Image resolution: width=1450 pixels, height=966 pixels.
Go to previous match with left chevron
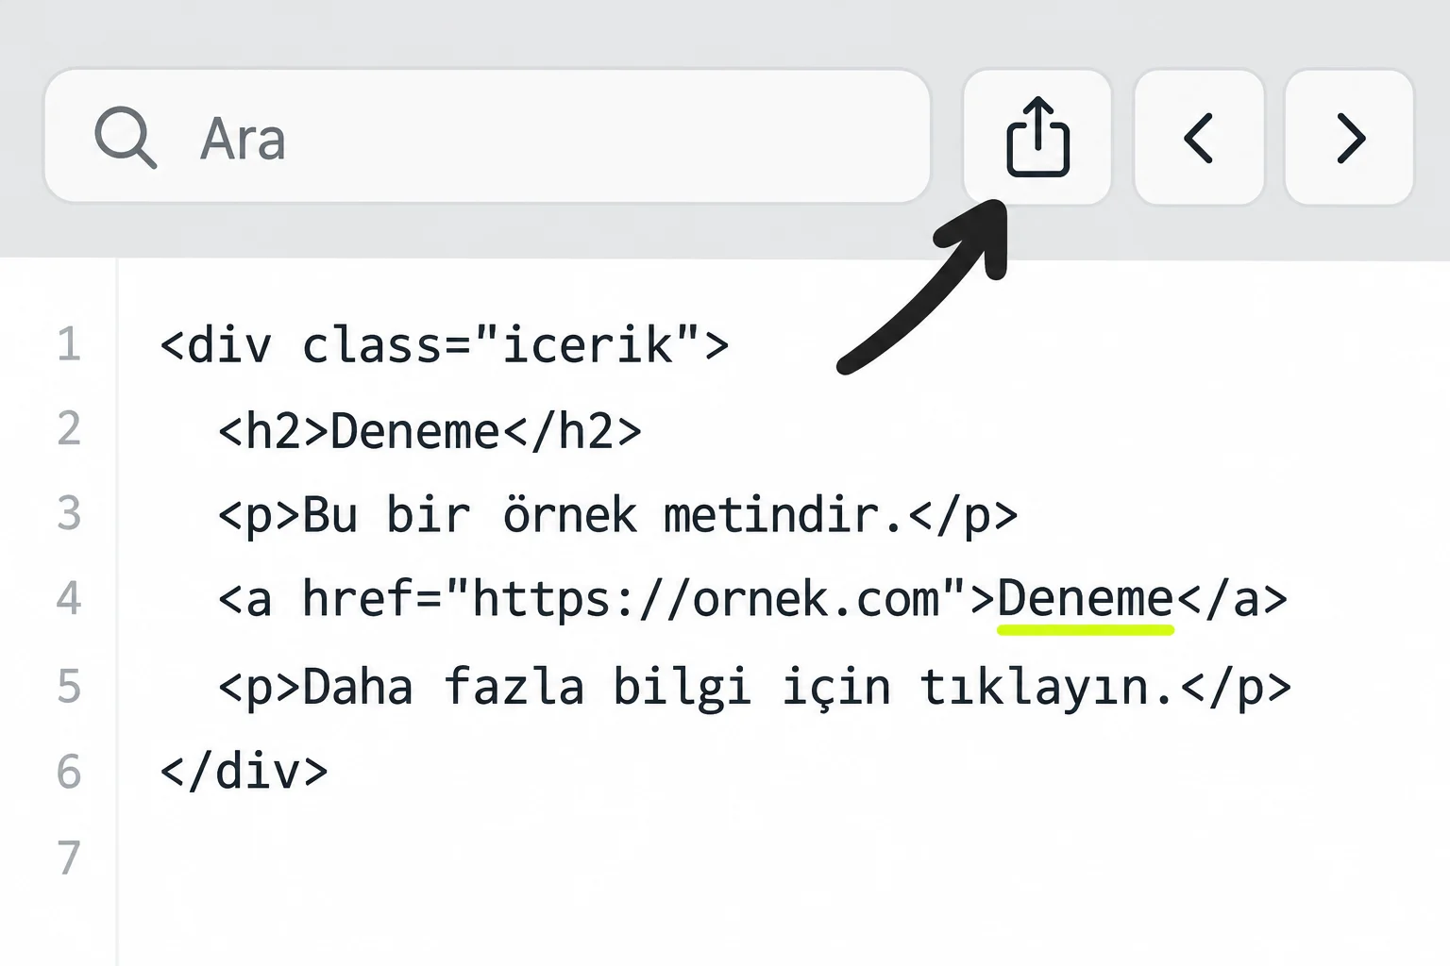[x=1199, y=137]
